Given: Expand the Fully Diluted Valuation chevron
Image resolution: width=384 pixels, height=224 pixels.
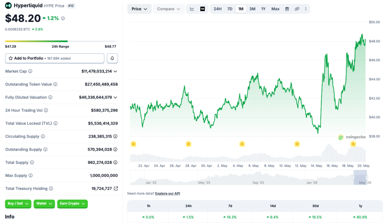Looking at the screenshot, I should (115, 98).
